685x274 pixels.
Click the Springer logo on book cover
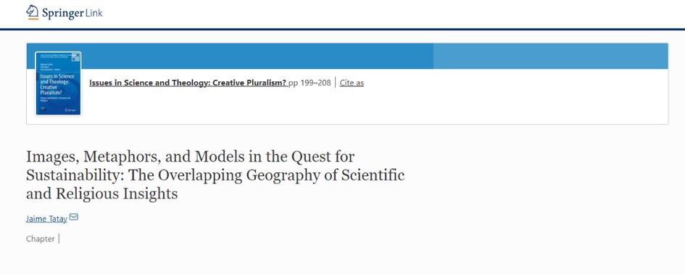70,110
